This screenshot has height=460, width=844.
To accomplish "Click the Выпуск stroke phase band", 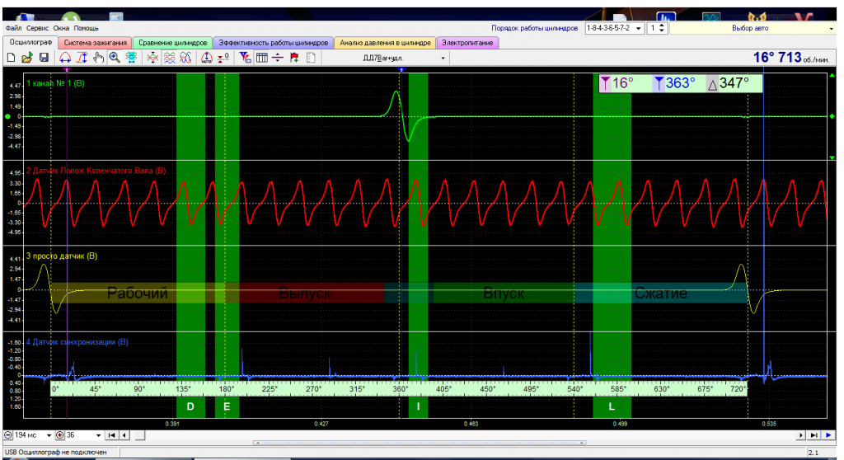I will click(305, 293).
